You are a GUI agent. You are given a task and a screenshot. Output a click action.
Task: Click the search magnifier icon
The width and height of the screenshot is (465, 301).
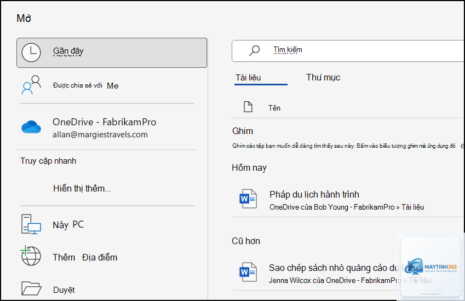click(254, 51)
